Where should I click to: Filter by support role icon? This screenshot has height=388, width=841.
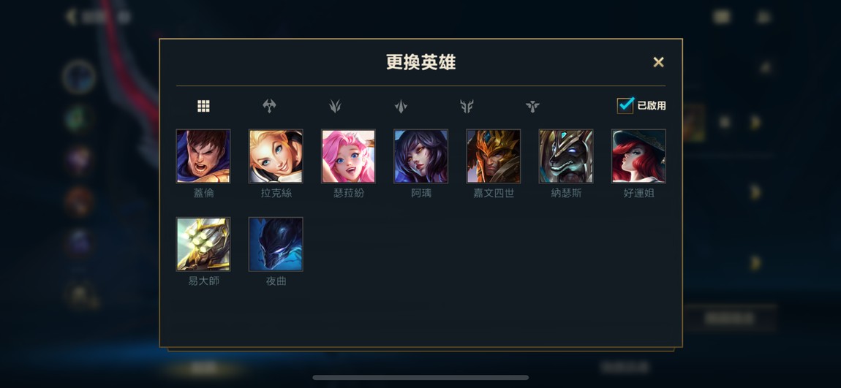[532, 106]
